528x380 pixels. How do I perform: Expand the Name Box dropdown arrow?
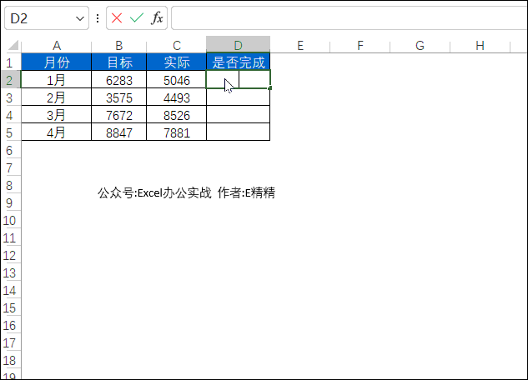tap(80, 18)
